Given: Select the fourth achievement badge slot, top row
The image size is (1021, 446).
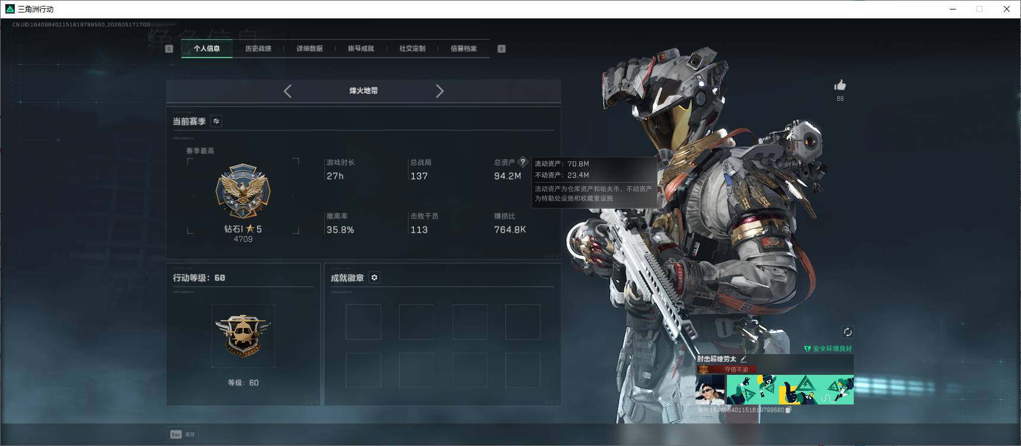Looking at the screenshot, I should pyautogui.click(x=523, y=322).
